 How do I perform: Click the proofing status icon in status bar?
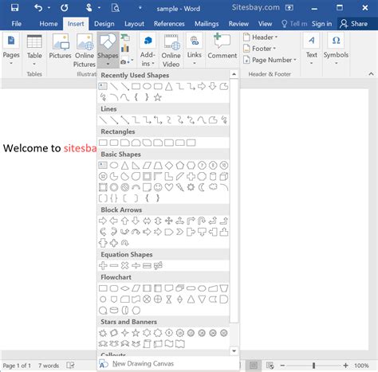[70, 366]
